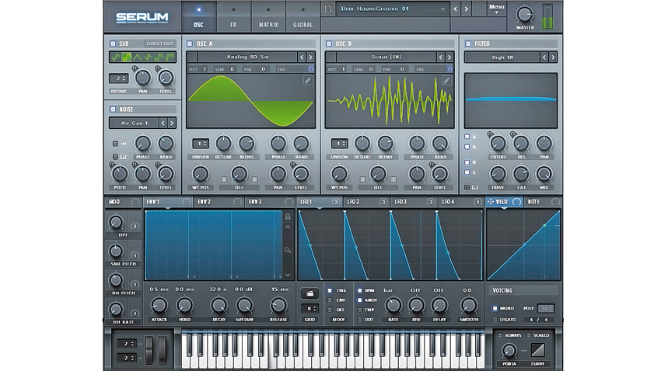Viewport: 661px width, 371px height.
Task: Click the OSC B waveform edit pencil
Action: (x=446, y=81)
